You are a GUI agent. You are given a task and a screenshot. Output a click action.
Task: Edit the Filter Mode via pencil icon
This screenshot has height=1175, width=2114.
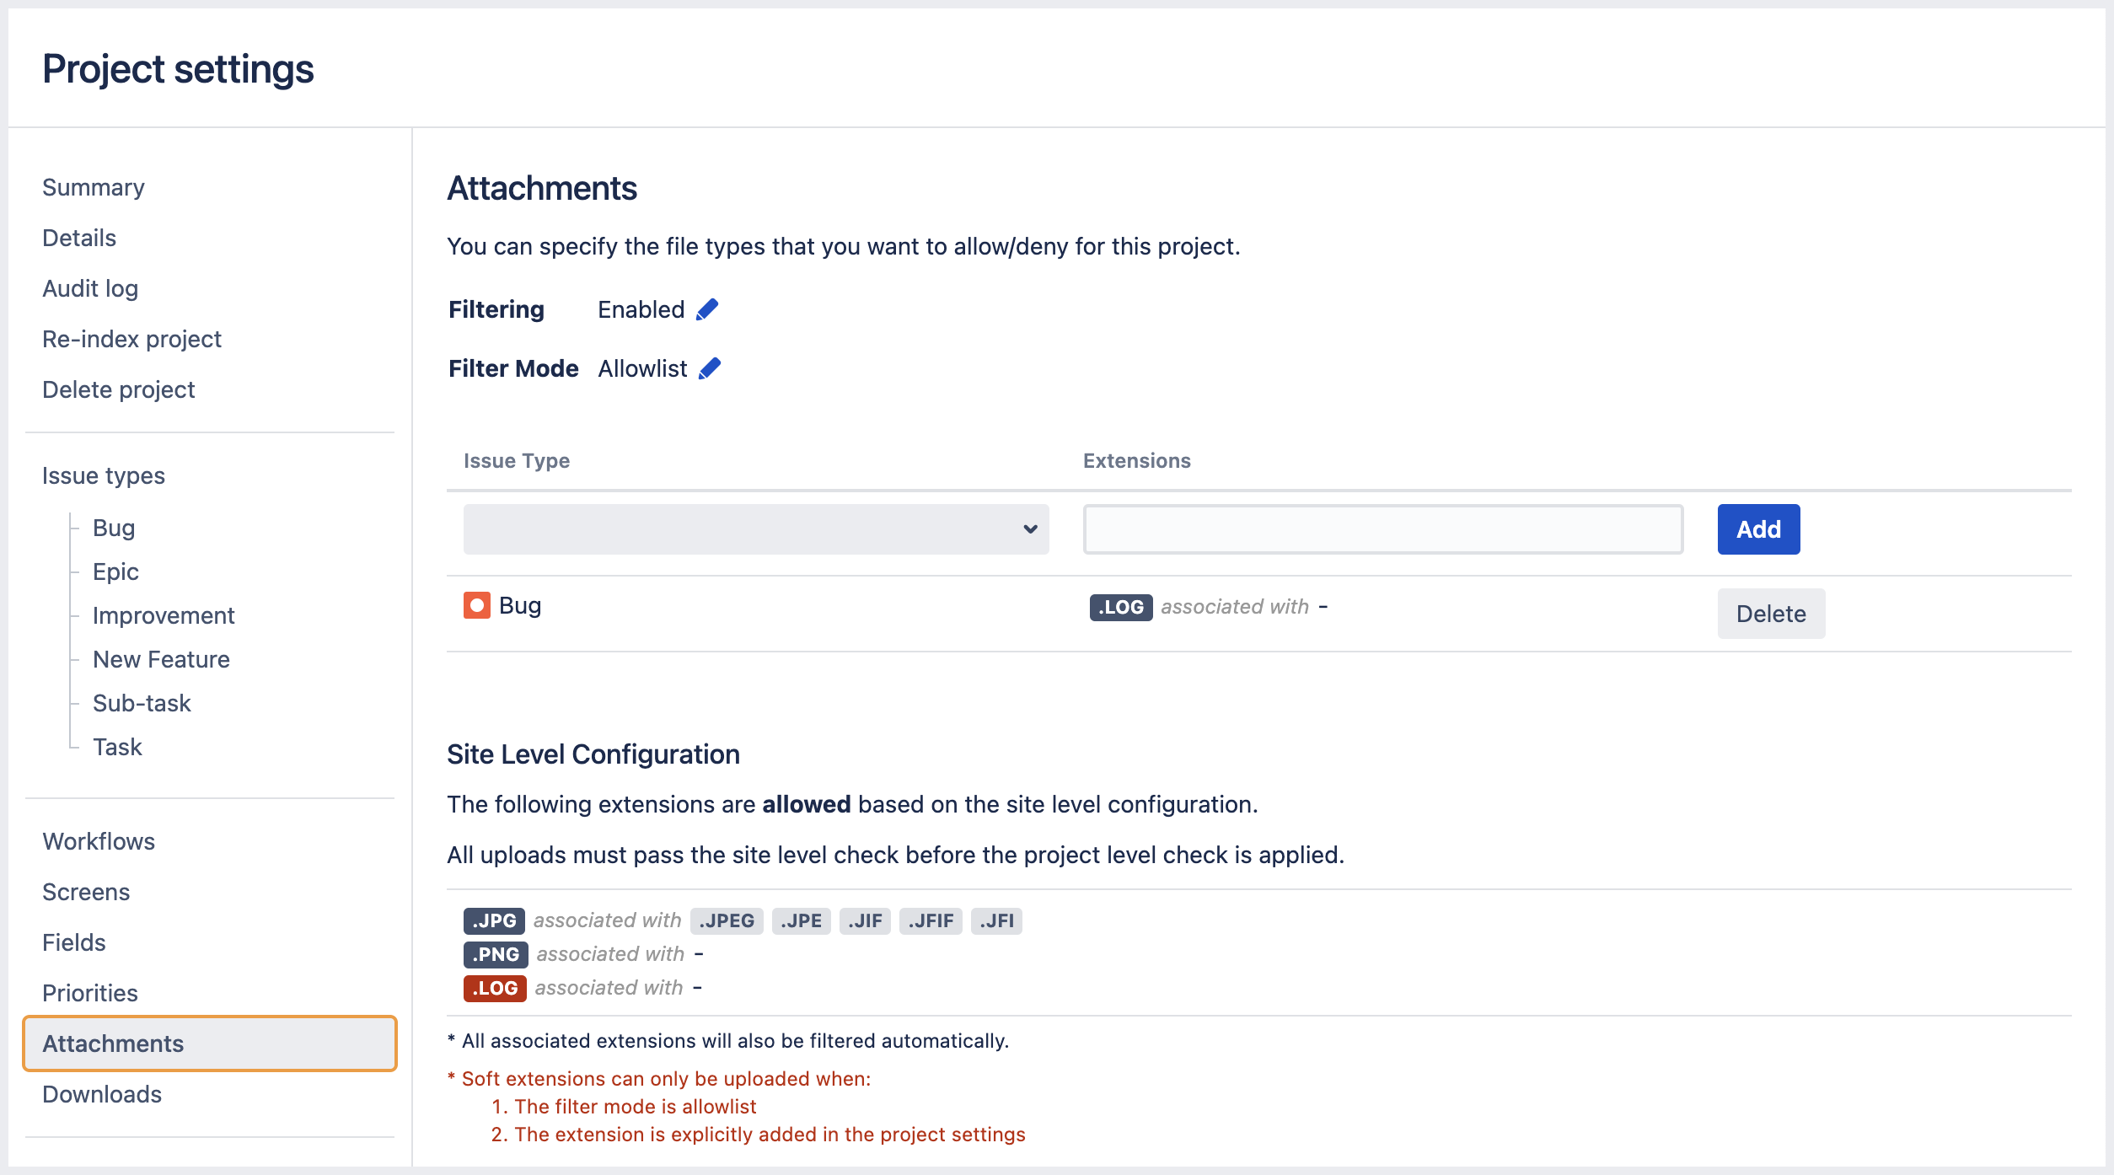[708, 368]
